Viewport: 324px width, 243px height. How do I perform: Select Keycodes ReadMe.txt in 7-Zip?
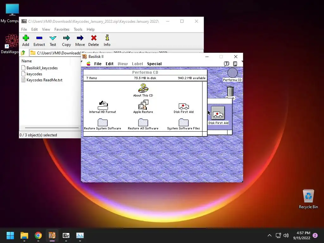click(42, 80)
